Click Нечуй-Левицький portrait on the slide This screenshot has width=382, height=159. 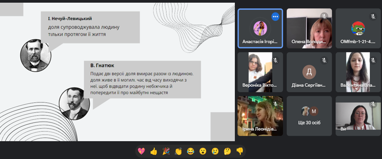pos(36,55)
